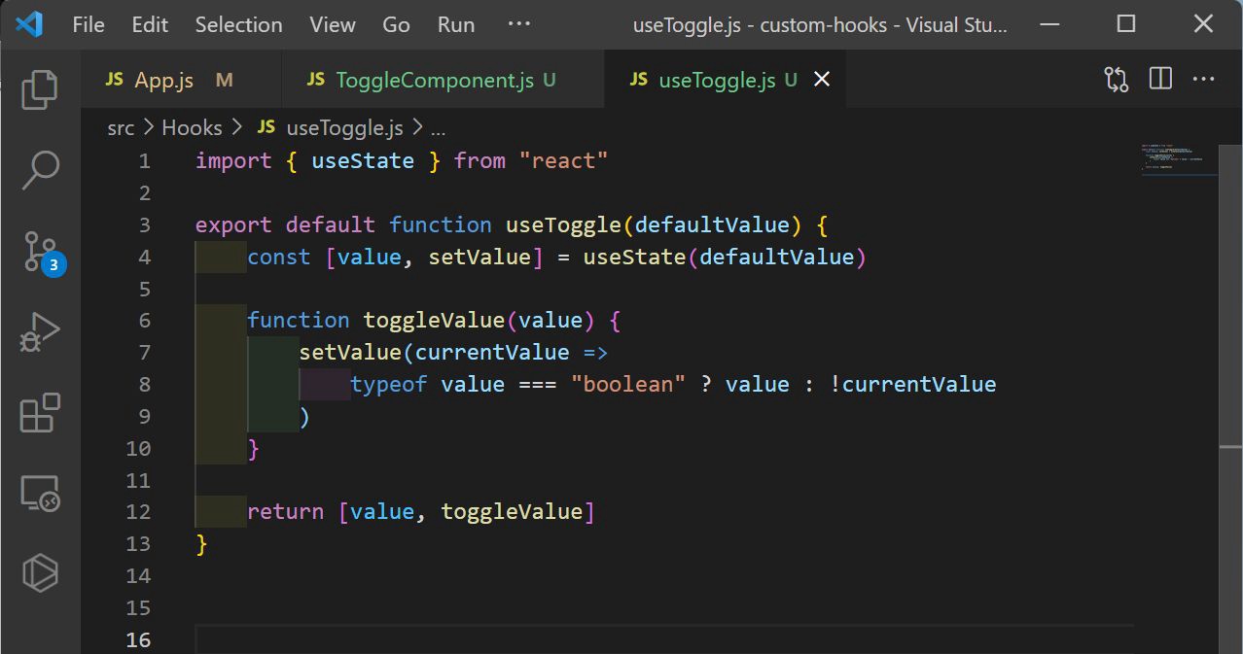Open the Selection menu

[238, 24]
